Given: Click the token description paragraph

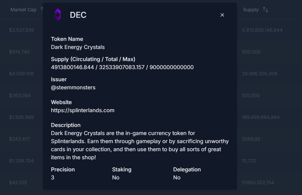Looking at the screenshot, I should (140, 145).
